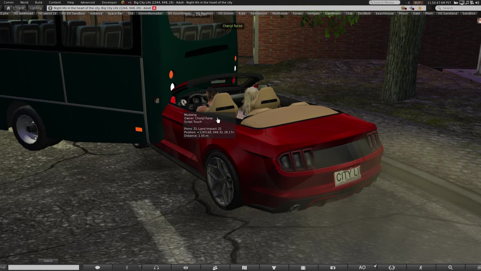Open the hellgate favorite landmark
Viewport: 481px width, 271px height.
[x=313, y=14]
